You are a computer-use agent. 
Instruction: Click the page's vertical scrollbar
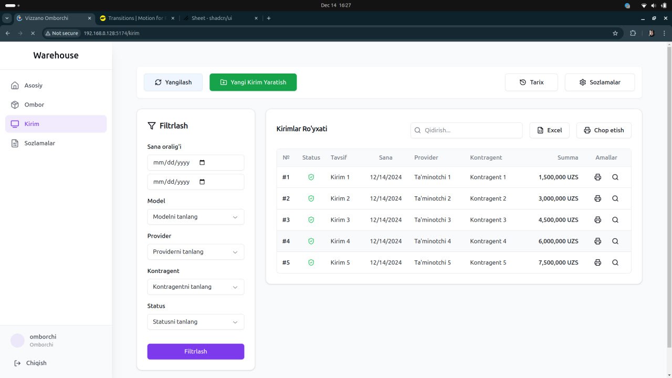click(x=669, y=194)
